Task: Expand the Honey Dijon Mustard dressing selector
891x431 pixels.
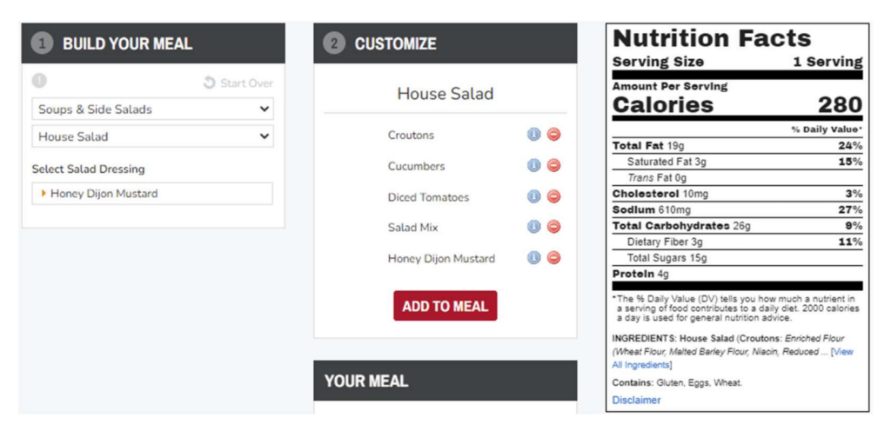Action: (153, 194)
